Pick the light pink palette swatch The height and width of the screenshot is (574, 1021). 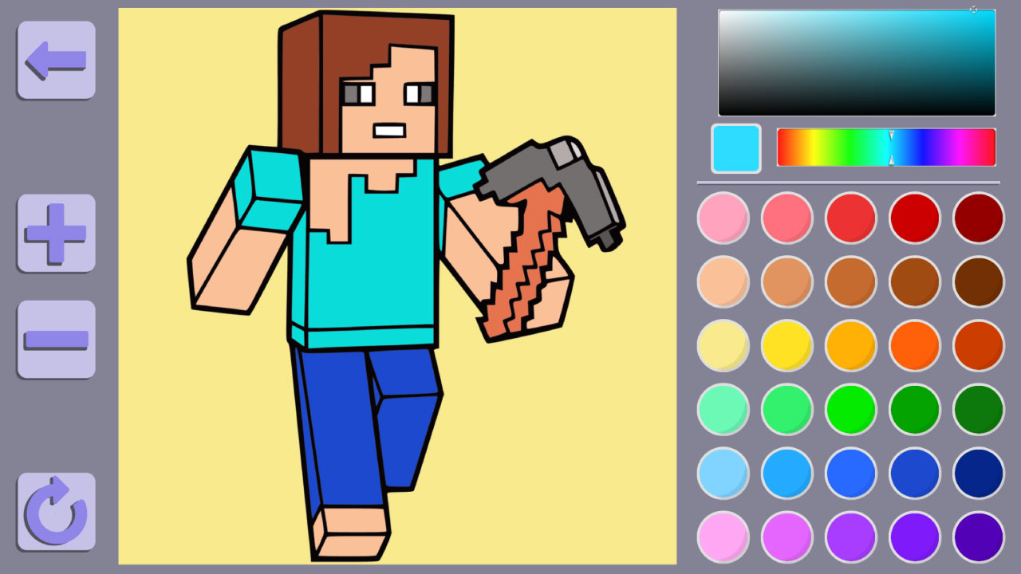pos(723,218)
